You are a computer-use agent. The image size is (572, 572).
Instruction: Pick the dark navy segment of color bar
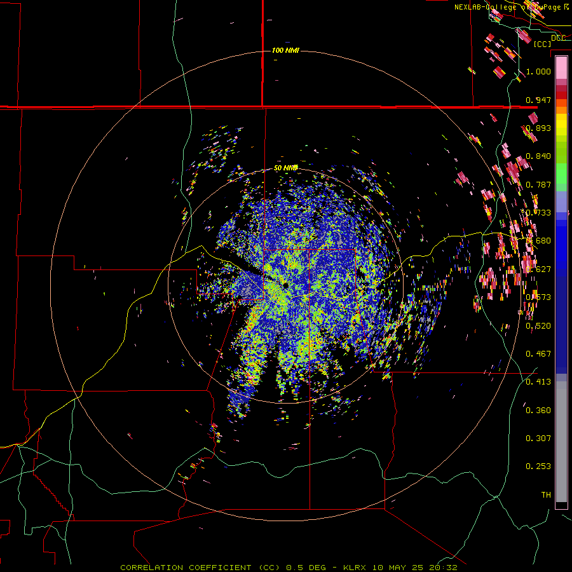point(561,321)
